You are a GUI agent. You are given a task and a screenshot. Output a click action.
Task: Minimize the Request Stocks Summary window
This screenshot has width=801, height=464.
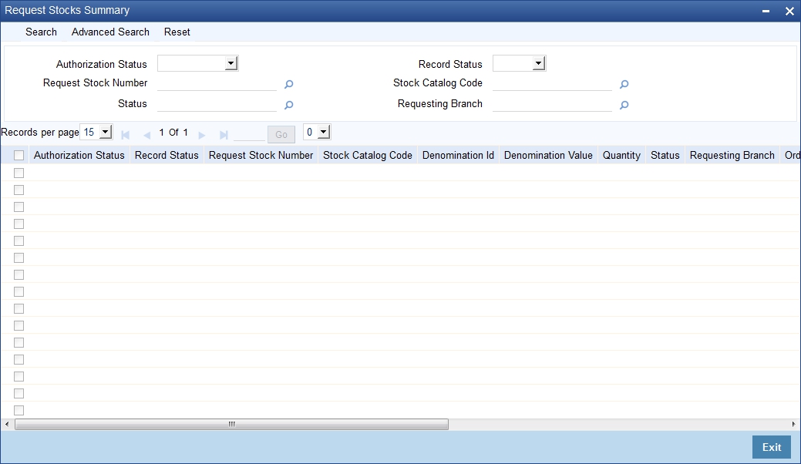[x=766, y=11]
